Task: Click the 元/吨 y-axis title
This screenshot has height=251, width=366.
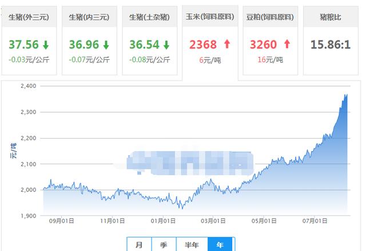Action: (x=14, y=151)
